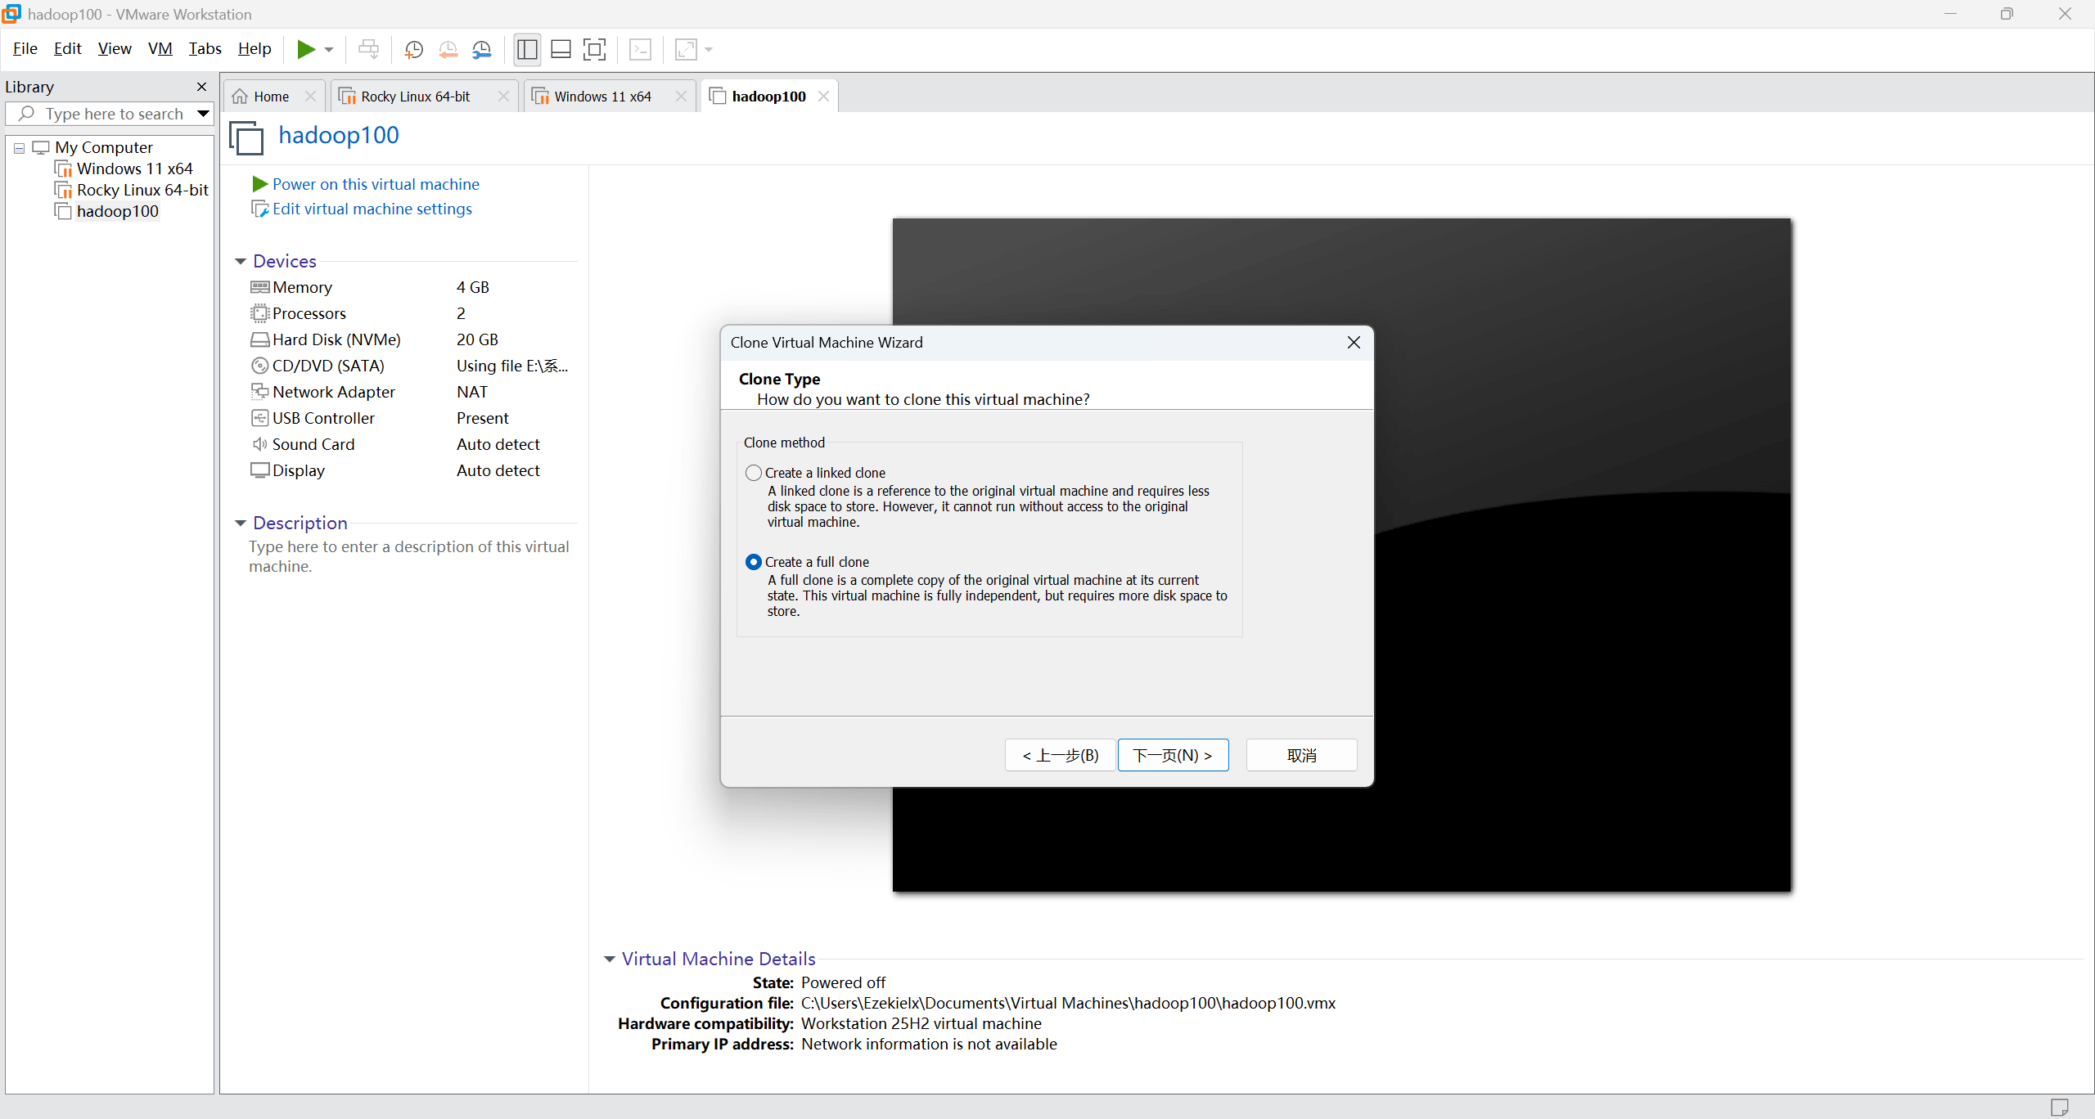Click the USB Controller device icon
The height and width of the screenshot is (1119, 2095).
[259, 418]
